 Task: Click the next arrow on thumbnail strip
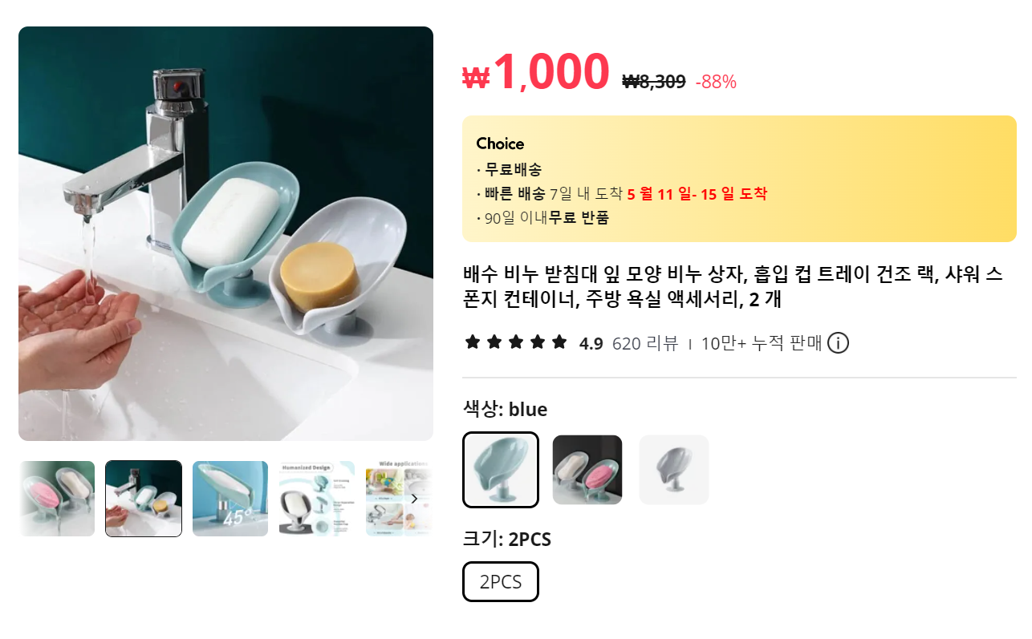[x=414, y=499]
